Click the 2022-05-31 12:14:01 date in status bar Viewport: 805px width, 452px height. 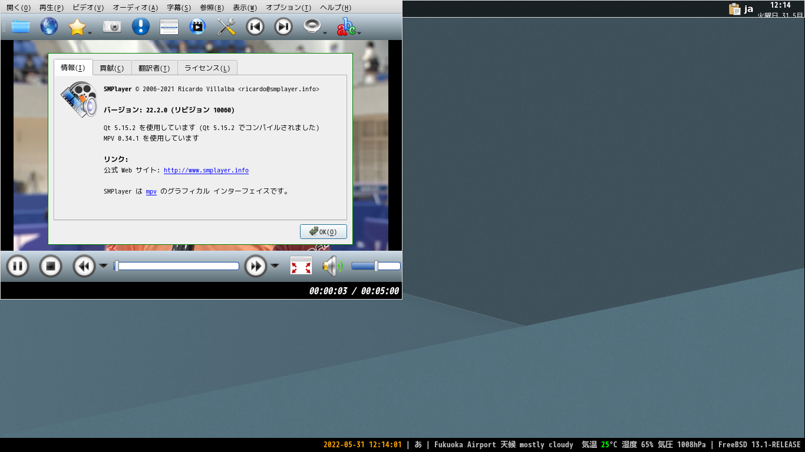[362, 445]
